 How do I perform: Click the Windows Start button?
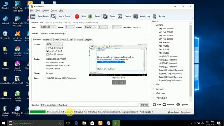click(3, 123)
